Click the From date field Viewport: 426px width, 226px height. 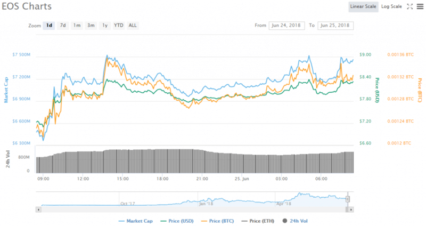pyautogui.click(x=287, y=25)
